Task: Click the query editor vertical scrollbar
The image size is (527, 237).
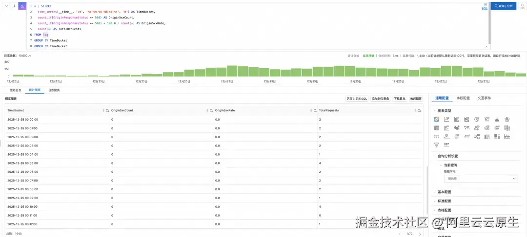Action: (490, 23)
